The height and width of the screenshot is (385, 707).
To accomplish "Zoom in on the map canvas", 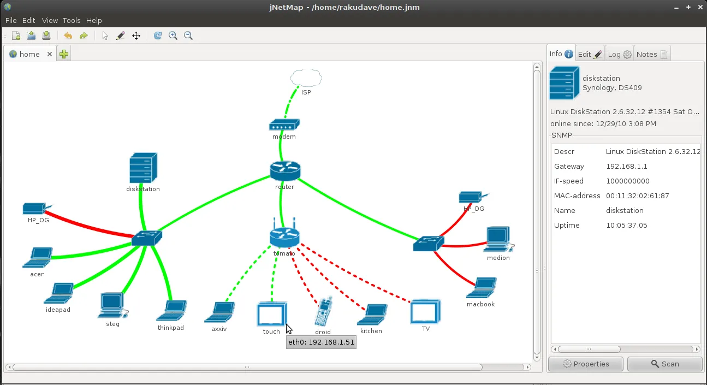I will (x=173, y=35).
